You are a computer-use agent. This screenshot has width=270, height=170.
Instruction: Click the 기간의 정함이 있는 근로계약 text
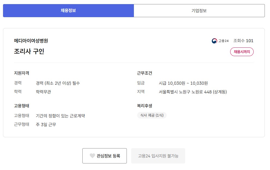pyautogui.click(x=60, y=116)
